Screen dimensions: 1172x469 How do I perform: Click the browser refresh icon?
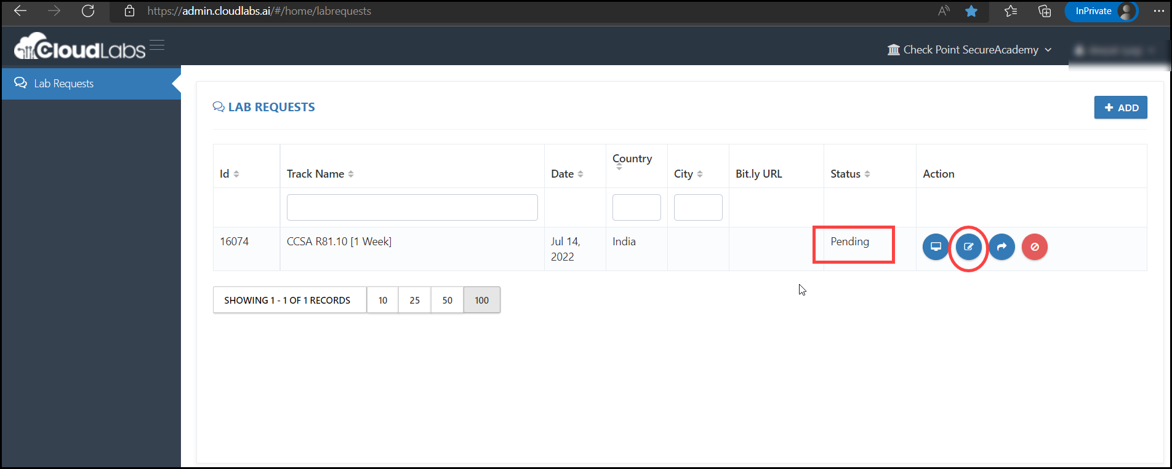88,11
